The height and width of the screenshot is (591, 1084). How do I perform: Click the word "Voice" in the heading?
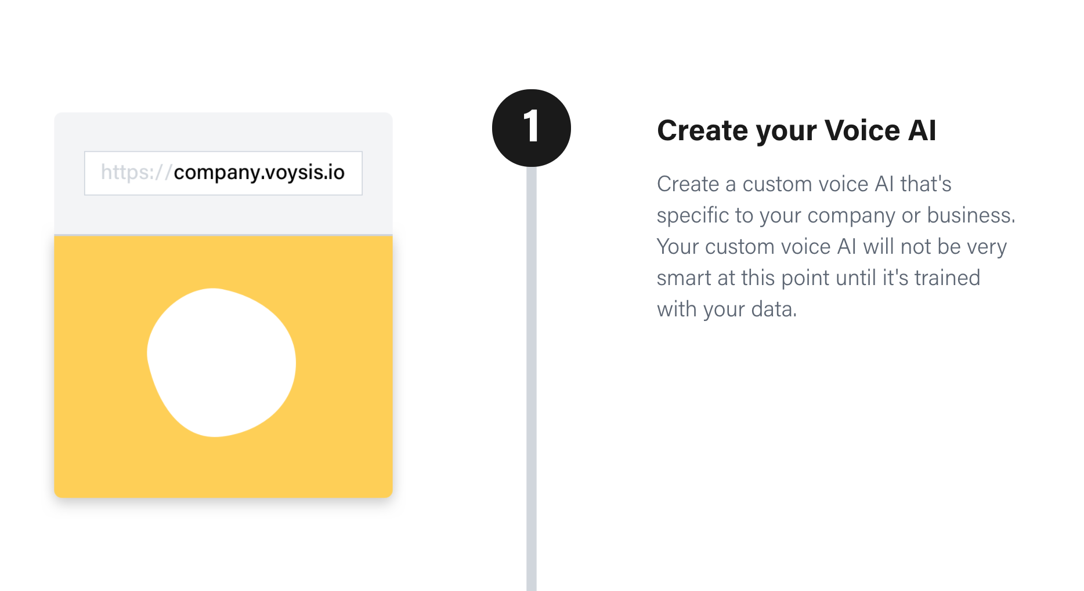click(x=862, y=130)
